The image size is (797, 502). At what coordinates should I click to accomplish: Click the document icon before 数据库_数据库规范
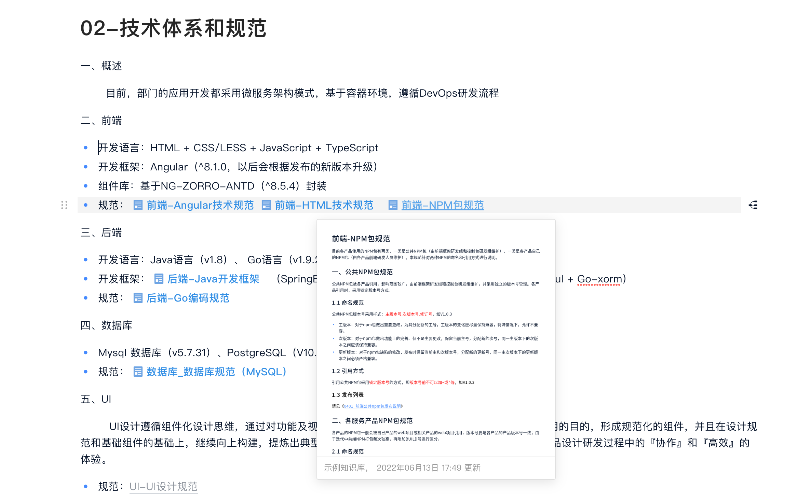tap(138, 372)
